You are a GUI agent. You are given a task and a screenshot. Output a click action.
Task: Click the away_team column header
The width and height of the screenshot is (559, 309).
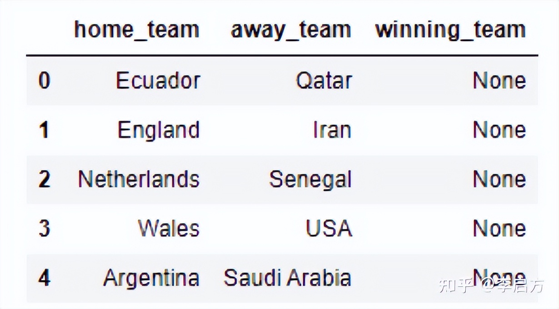click(291, 30)
